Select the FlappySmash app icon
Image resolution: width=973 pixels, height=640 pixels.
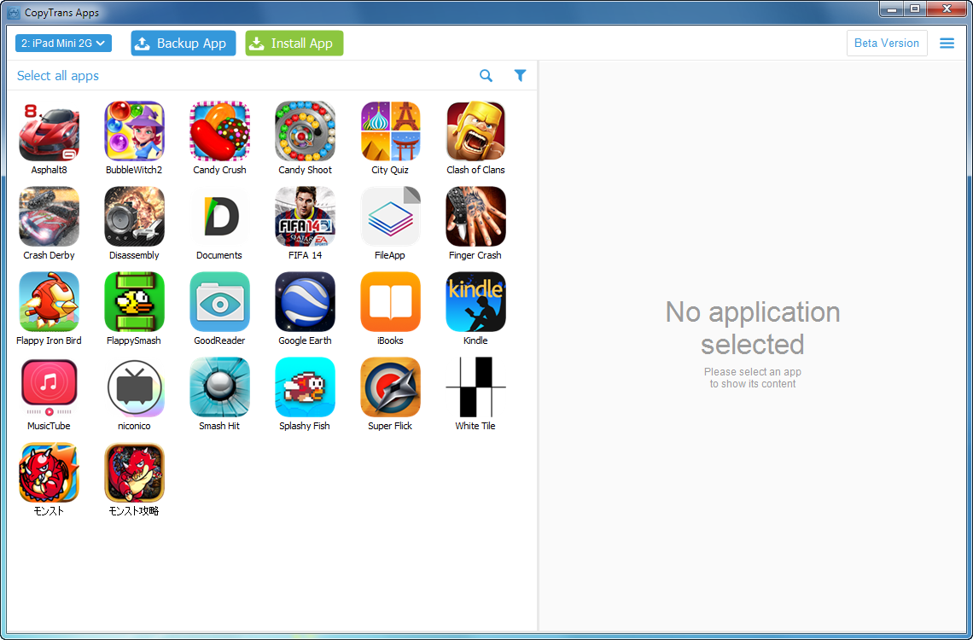tap(134, 302)
